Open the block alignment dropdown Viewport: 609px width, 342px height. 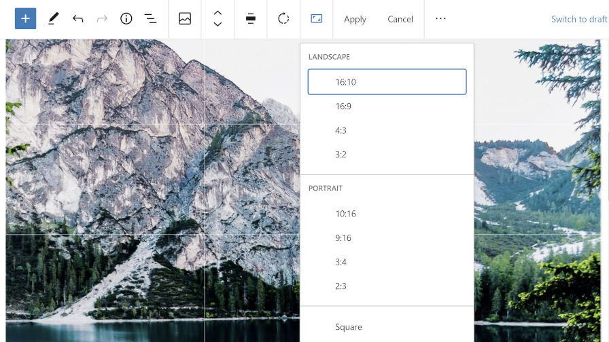(x=251, y=19)
